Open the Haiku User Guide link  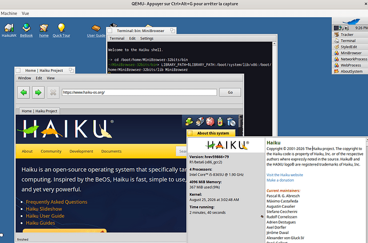click(45, 216)
